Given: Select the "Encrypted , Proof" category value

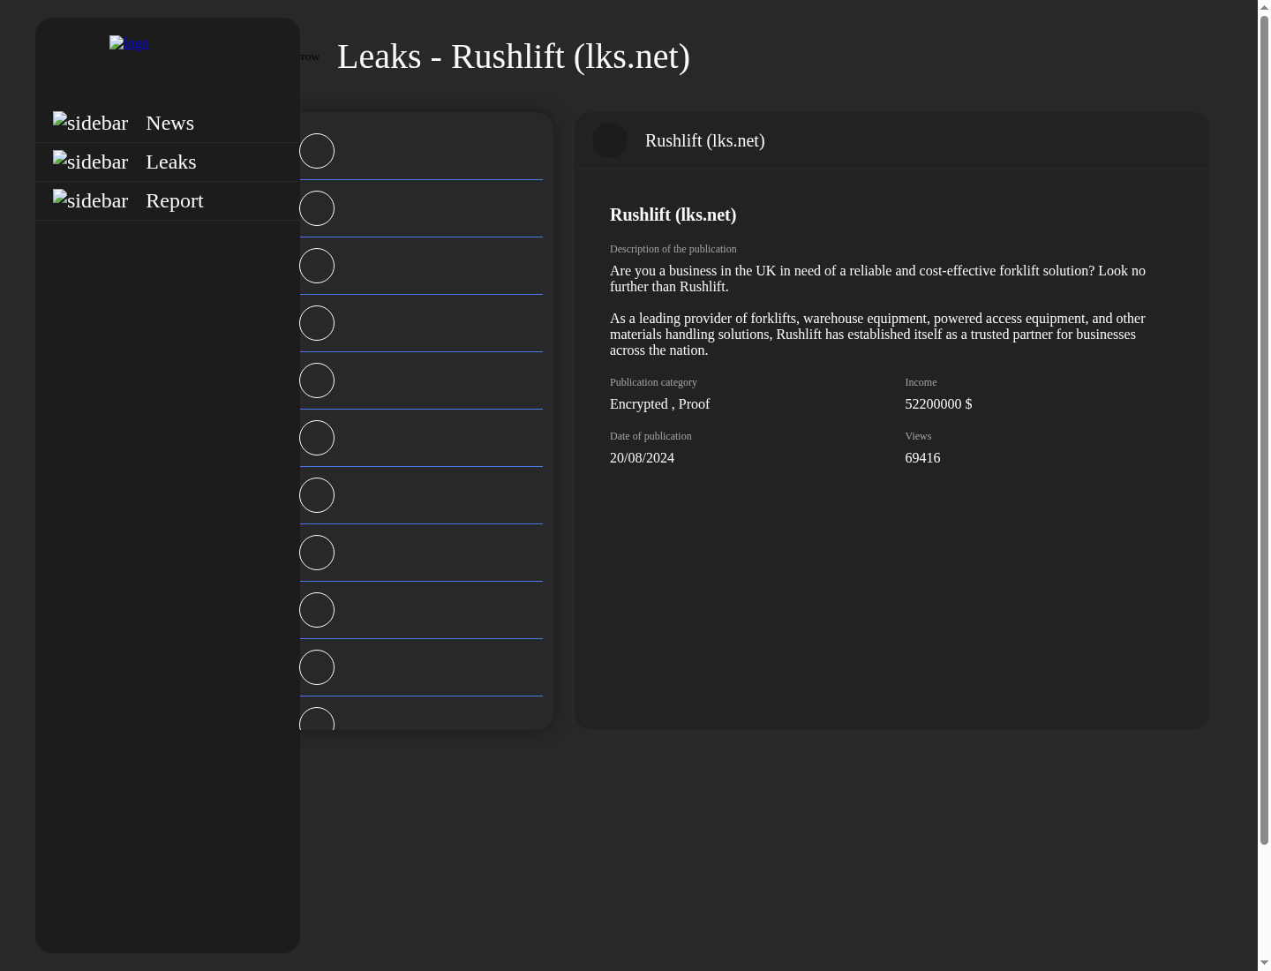Looking at the screenshot, I should (659, 404).
